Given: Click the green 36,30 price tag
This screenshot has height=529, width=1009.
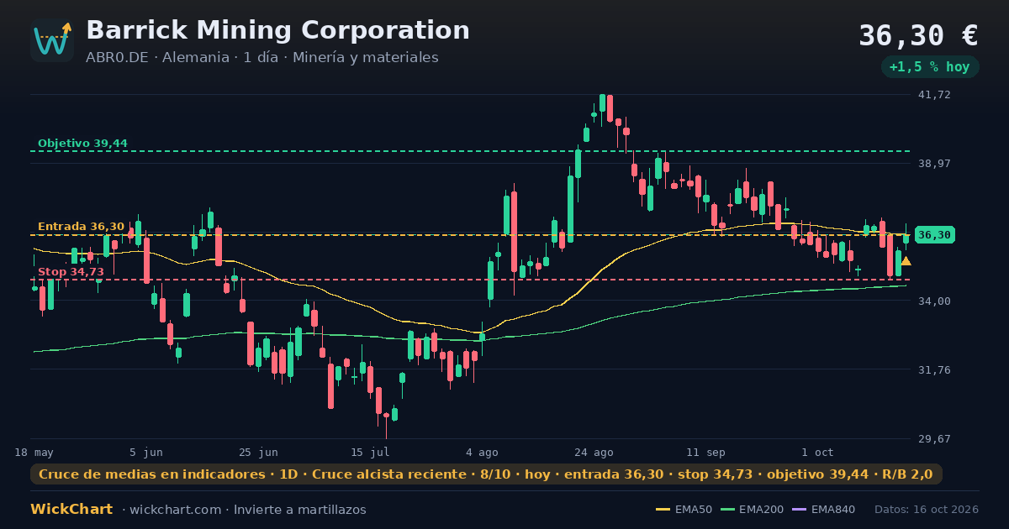Looking at the screenshot, I should coord(934,235).
